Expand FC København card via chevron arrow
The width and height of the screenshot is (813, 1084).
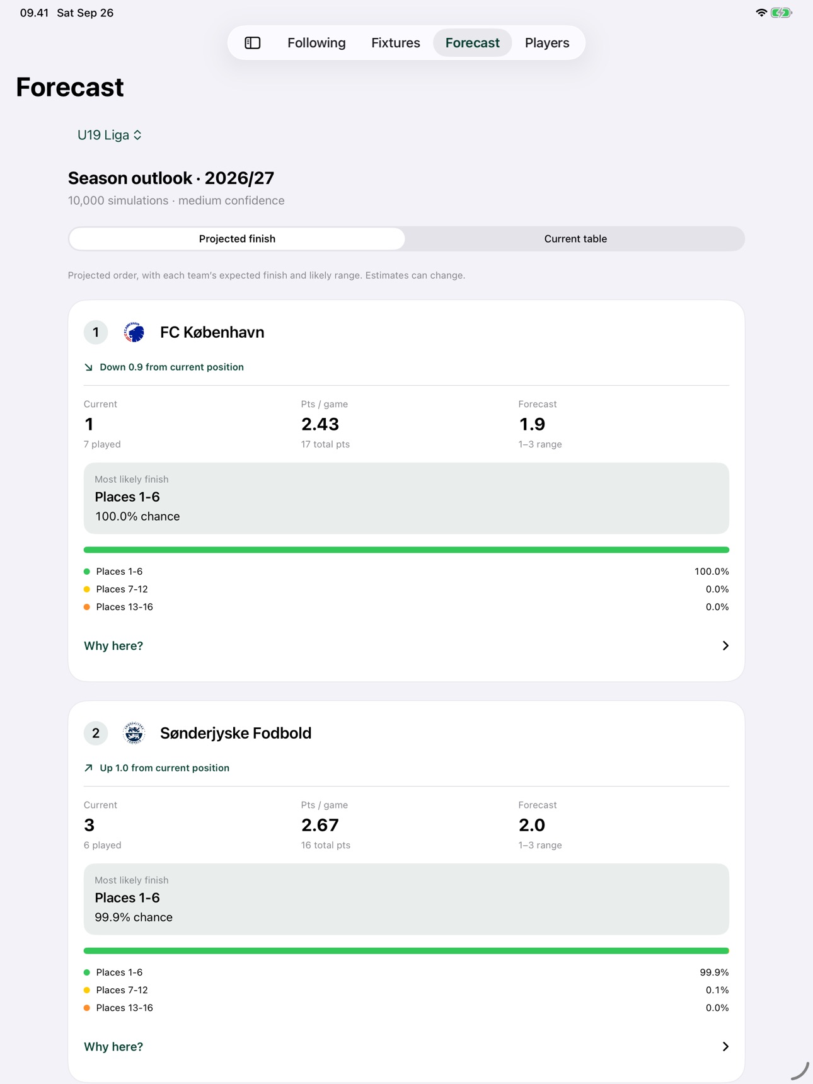tap(725, 646)
